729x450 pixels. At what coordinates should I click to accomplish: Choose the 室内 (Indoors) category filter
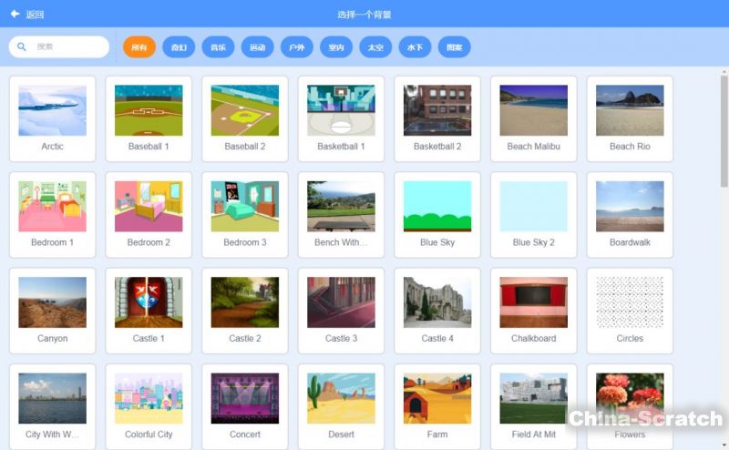click(336, 47)
